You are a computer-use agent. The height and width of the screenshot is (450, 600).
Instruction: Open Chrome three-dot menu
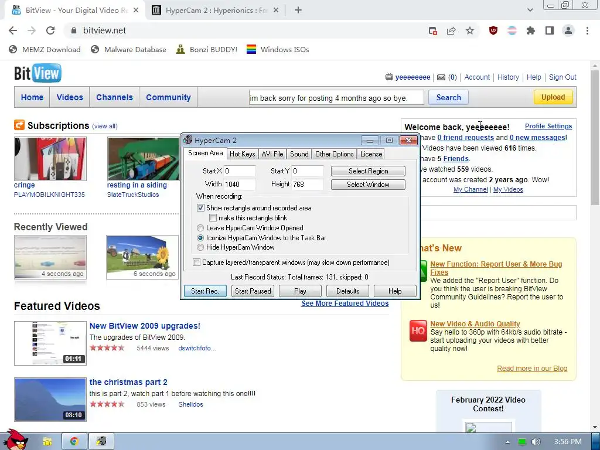tap(587, 30)
